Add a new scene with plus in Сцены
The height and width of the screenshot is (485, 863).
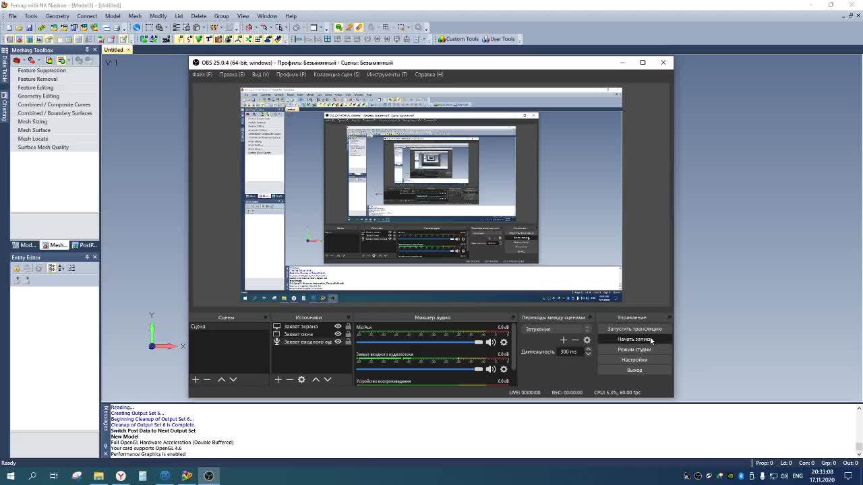click(196, 379)
